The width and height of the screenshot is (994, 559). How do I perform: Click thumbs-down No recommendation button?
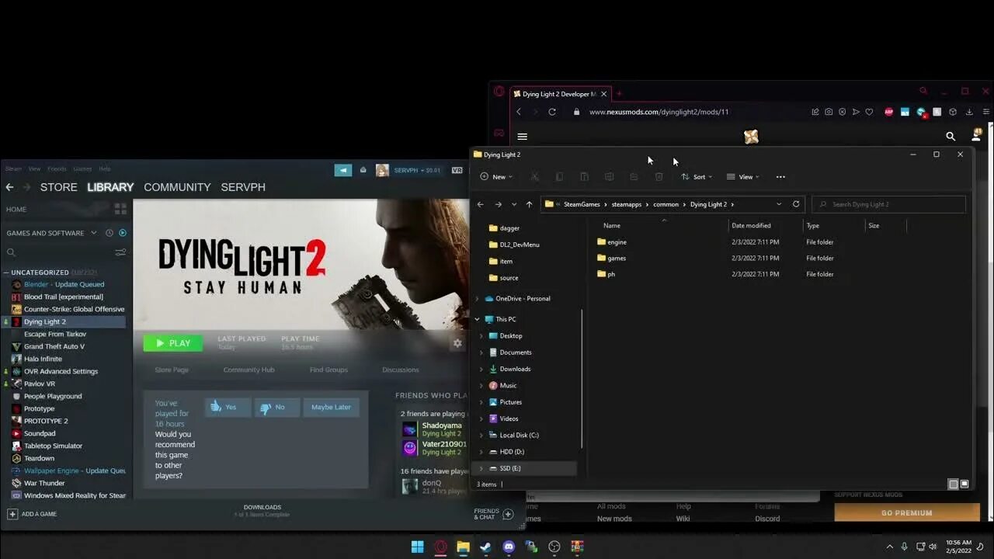point(276,407)
